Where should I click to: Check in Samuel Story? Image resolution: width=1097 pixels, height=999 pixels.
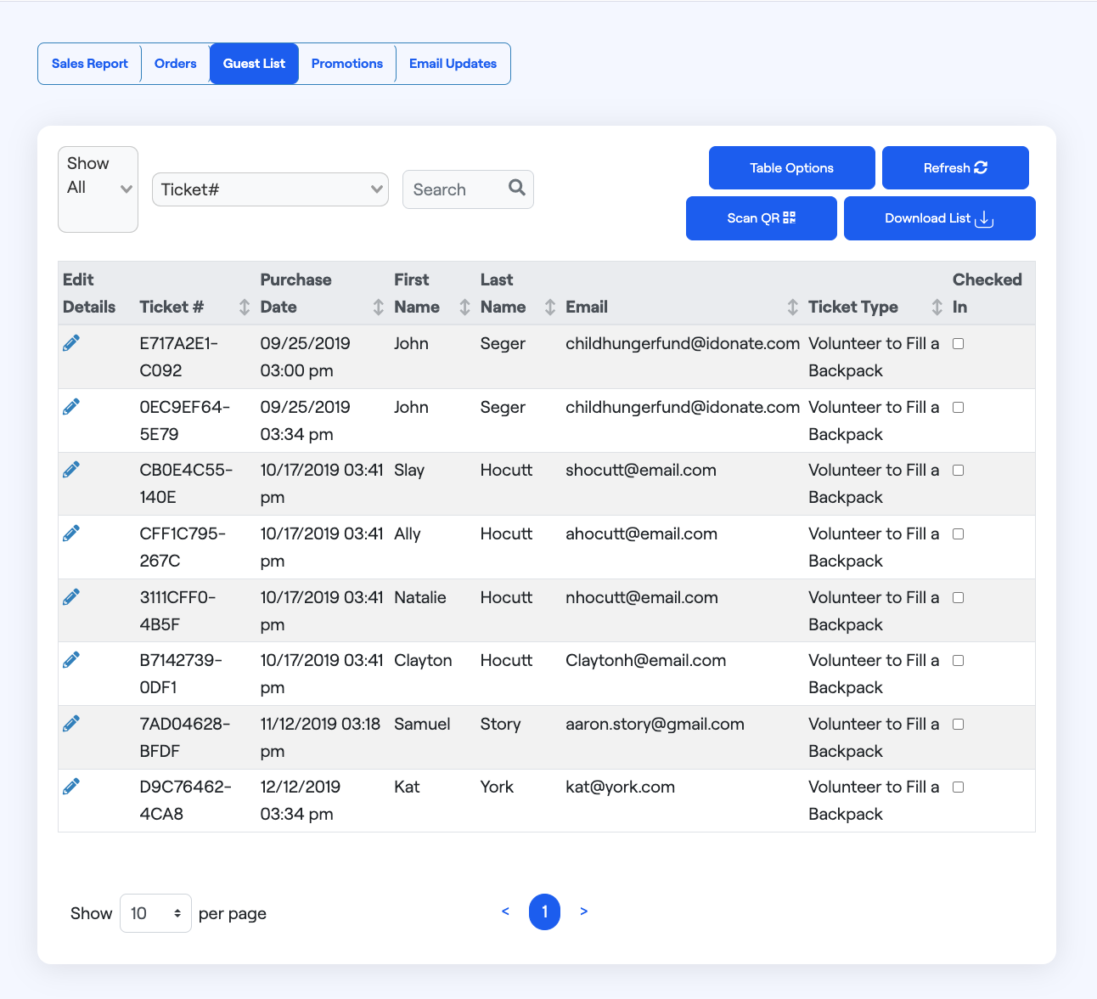(x=958, y=725)
